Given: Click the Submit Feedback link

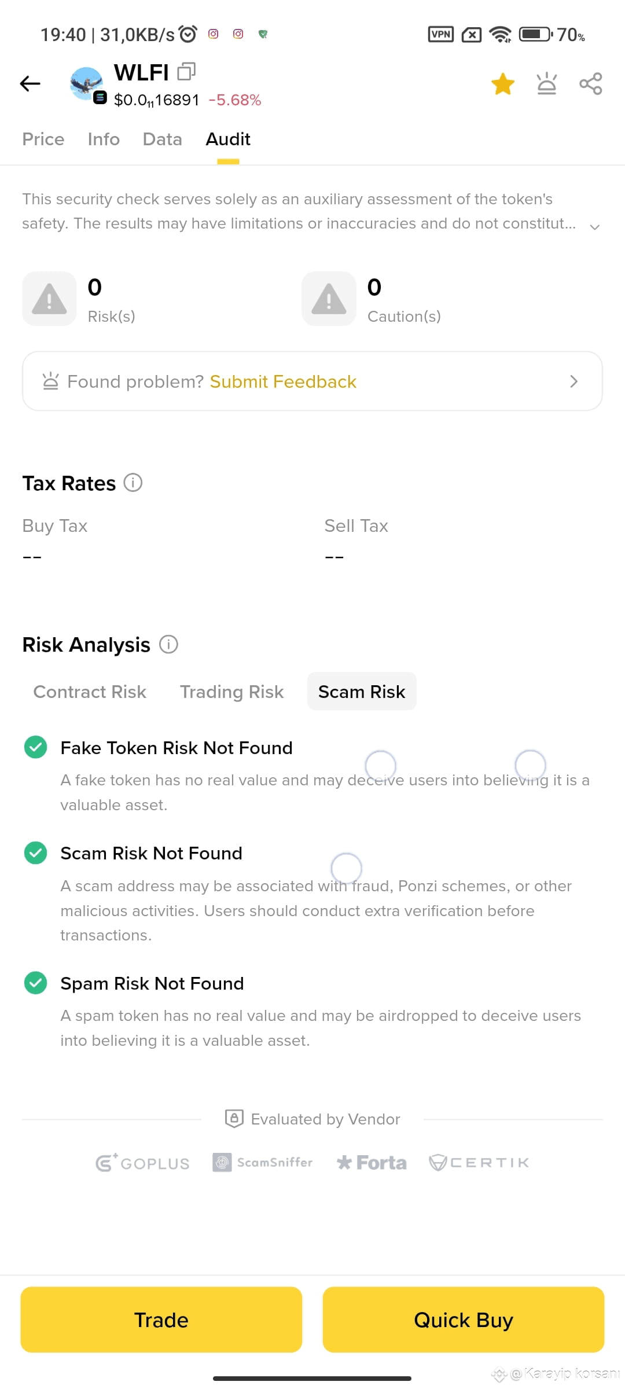Looking at the screenshot, I should pyautogui.click(x=283, y=382).
